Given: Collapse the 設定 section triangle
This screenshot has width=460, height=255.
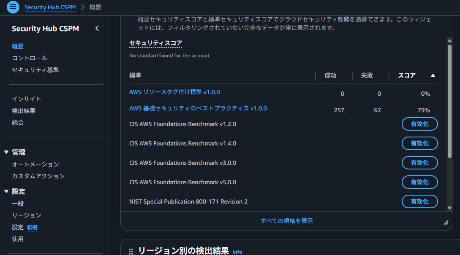Looking at the screenshot, I should pyautogui.click(x=6, y=191).
